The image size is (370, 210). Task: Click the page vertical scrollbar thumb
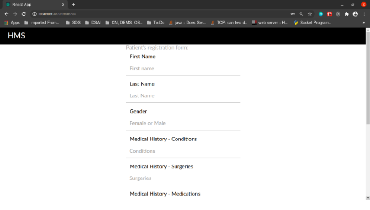tap(368, 78)
